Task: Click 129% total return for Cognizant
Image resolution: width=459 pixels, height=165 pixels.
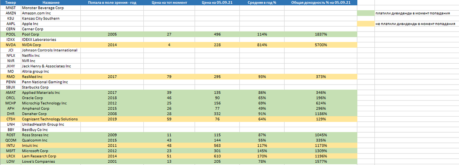Action: (321, 119)
